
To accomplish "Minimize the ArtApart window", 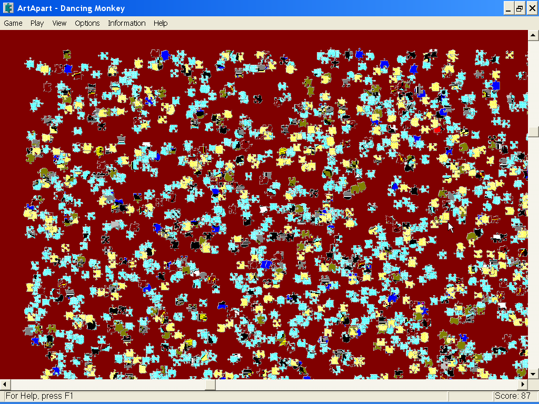I will [509, 8].
